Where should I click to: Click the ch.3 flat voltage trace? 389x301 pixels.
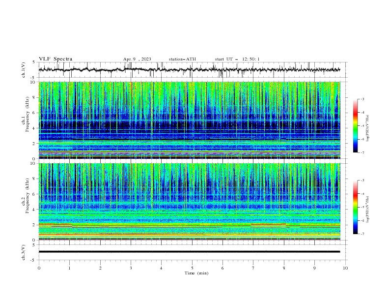pyautogui.click(x=190, y=252)
